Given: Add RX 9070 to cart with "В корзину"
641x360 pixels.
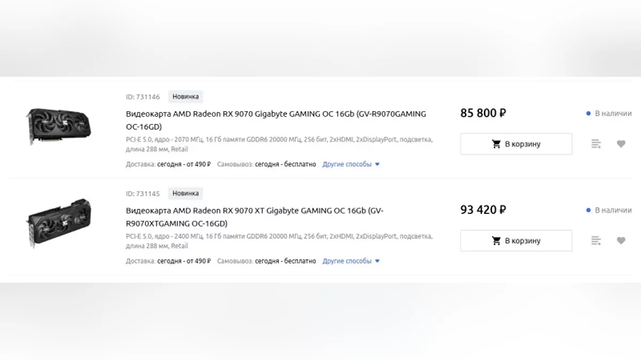Looking at the screenshot, I should point(516,144).
